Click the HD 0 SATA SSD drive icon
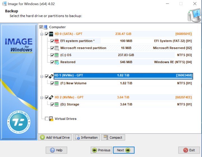 (51, 34)
